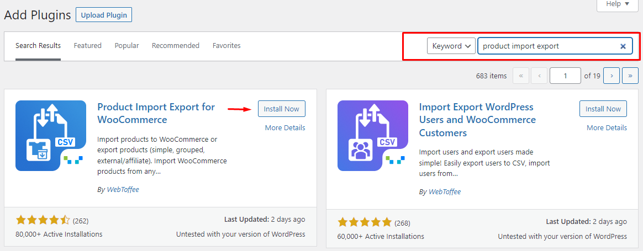Viewport: 643px width, 251px height.
Task: Select the "683 items" count text
Action: 491,76
